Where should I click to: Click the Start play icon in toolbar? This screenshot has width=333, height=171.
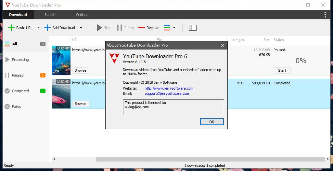click(x=99, y=28)
